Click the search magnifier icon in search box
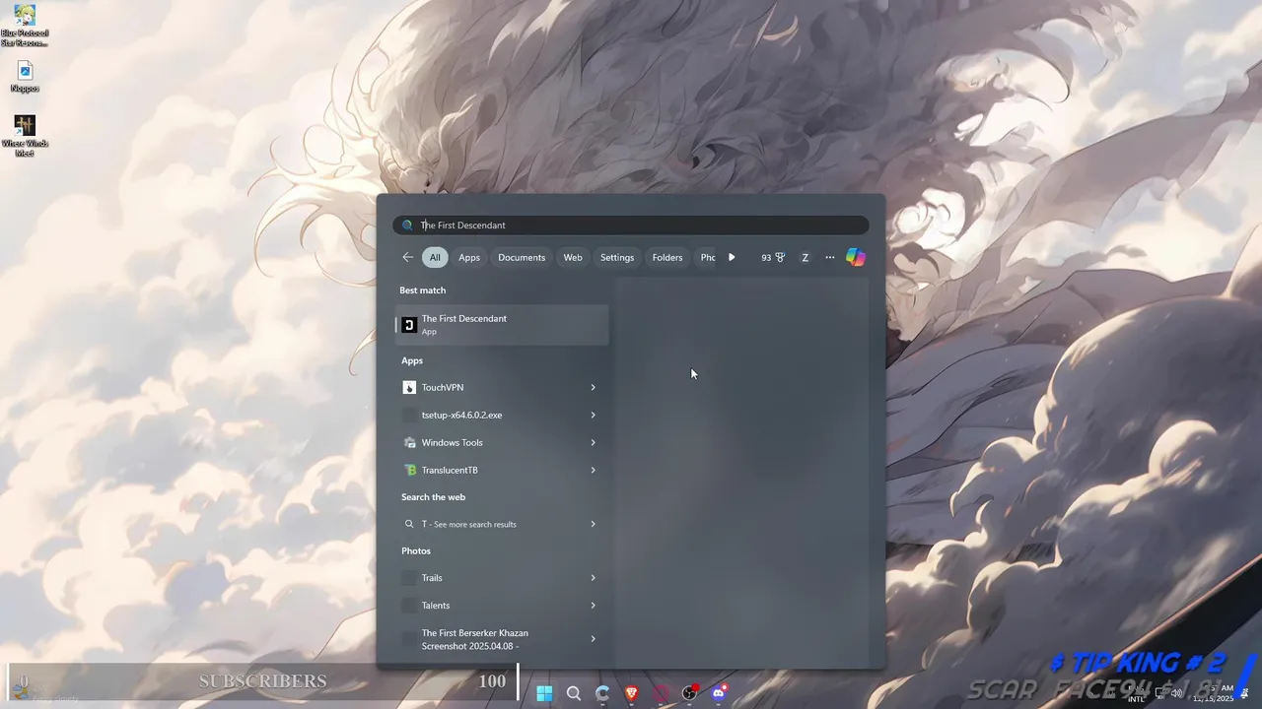1262x709 pixels. click(x=407, y=226)
